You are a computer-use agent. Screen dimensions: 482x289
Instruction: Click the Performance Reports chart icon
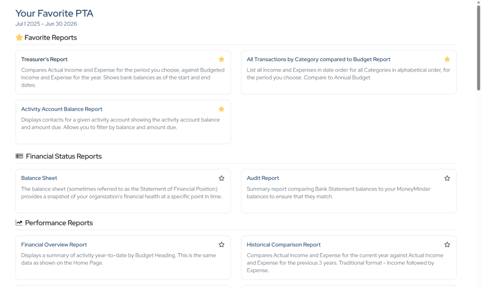click(x=19, y=223)
